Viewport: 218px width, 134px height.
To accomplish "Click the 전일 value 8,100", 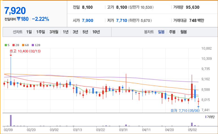I will (x=87, y=7).
